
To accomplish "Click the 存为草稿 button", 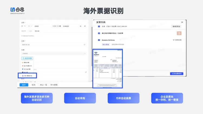I will 54,85.
